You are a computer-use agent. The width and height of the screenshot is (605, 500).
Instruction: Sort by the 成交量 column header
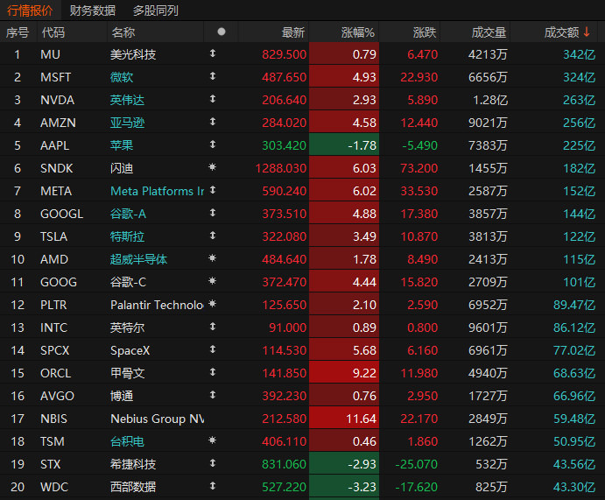click(x=489, y=32)
